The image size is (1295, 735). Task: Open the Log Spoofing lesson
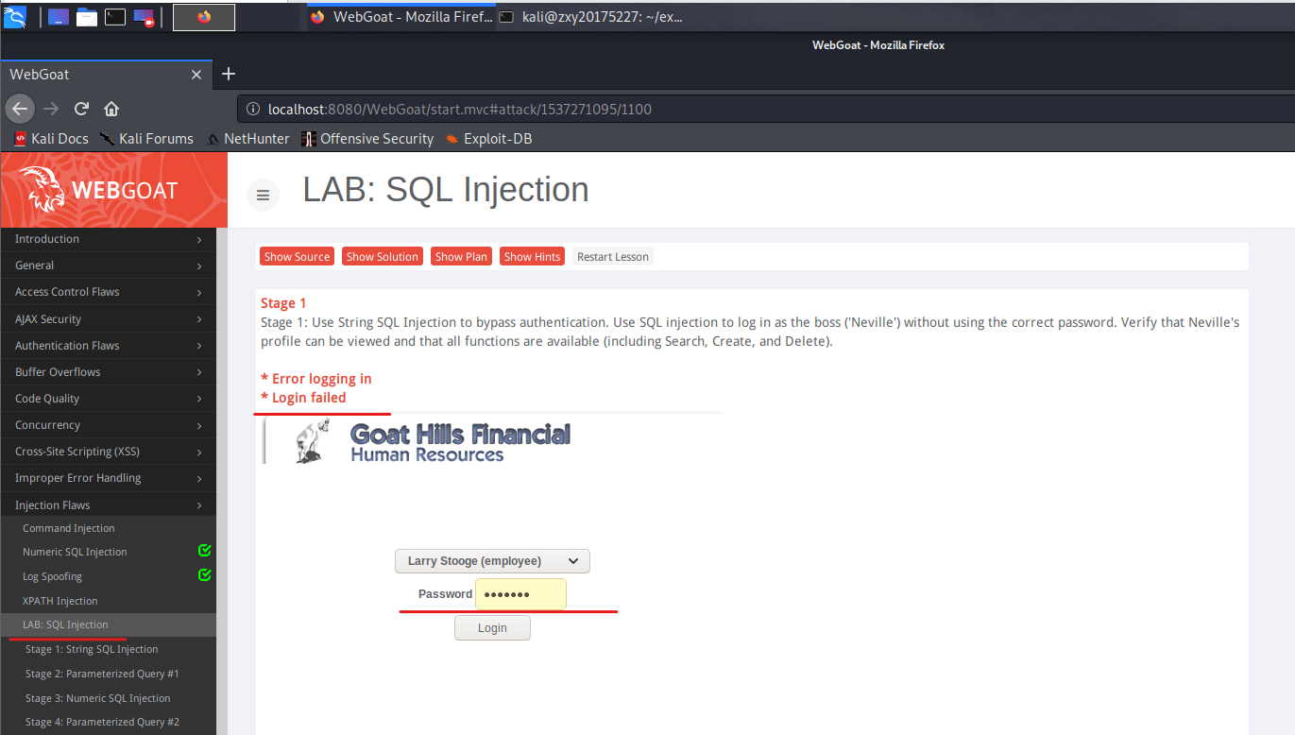click(x=52, y=576)
